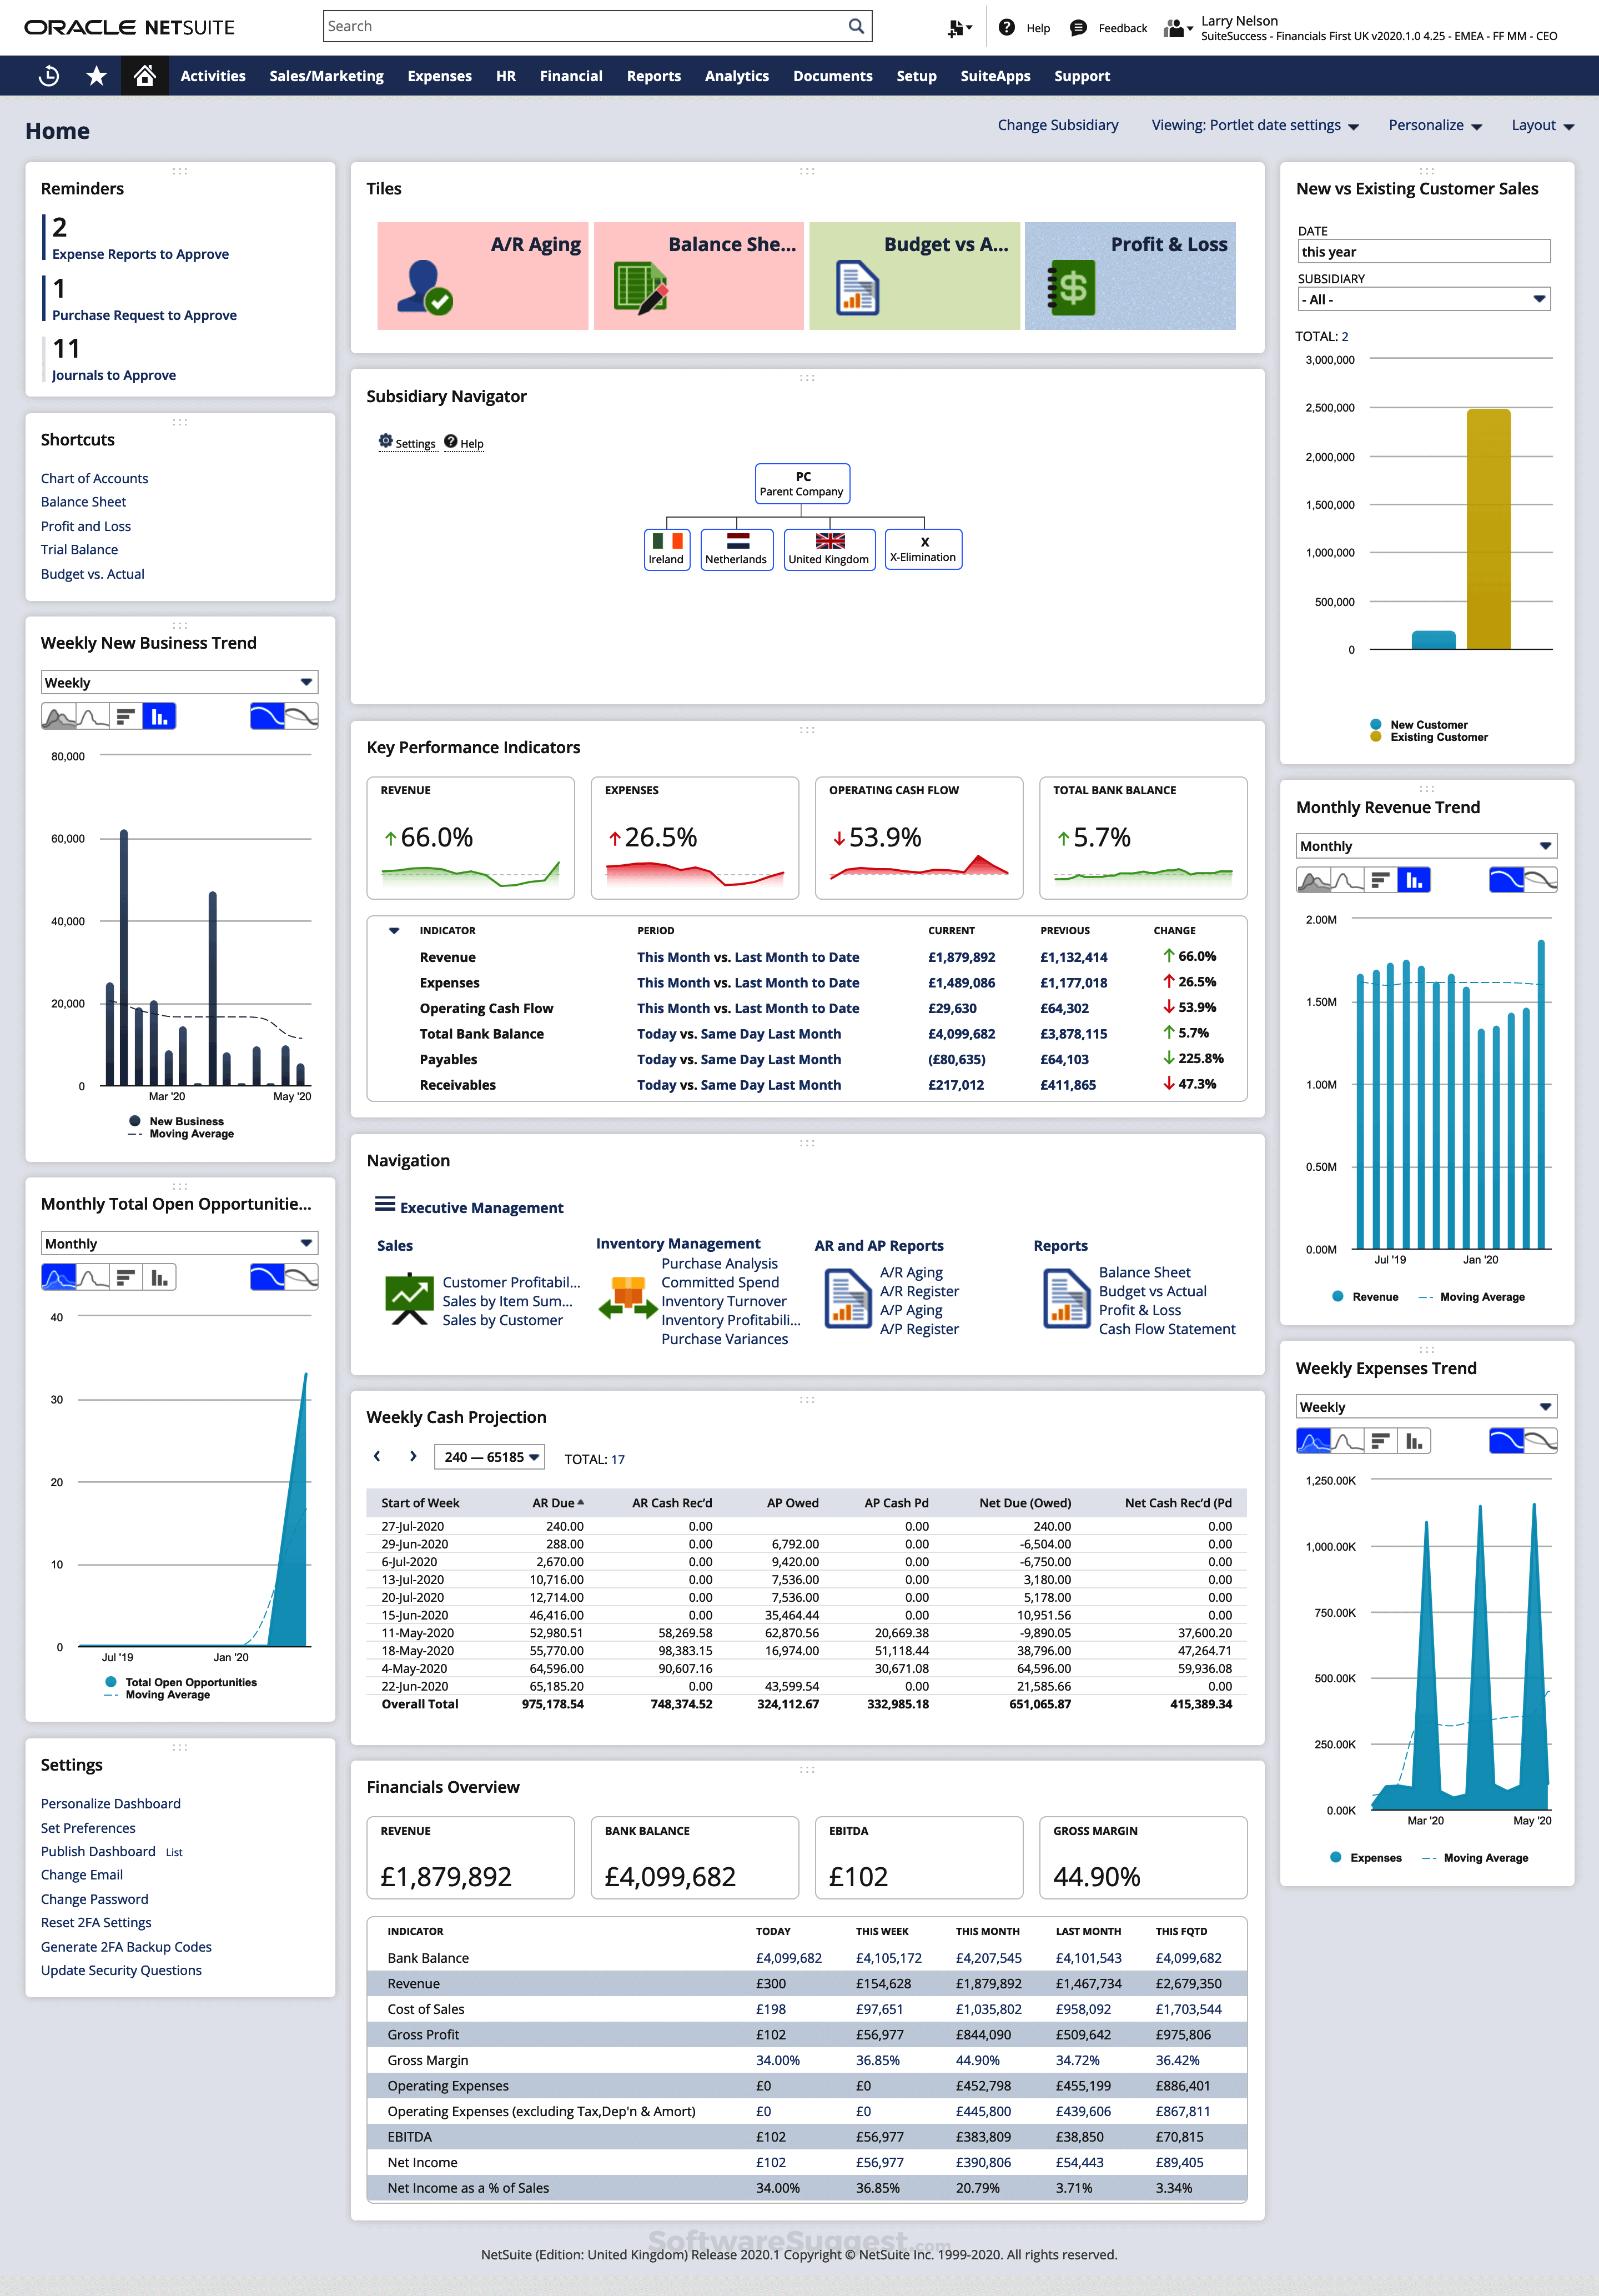
Task: Open the Subsidiary - All - dropdown
Action: pyautogui.click(x=1424, y=299)
